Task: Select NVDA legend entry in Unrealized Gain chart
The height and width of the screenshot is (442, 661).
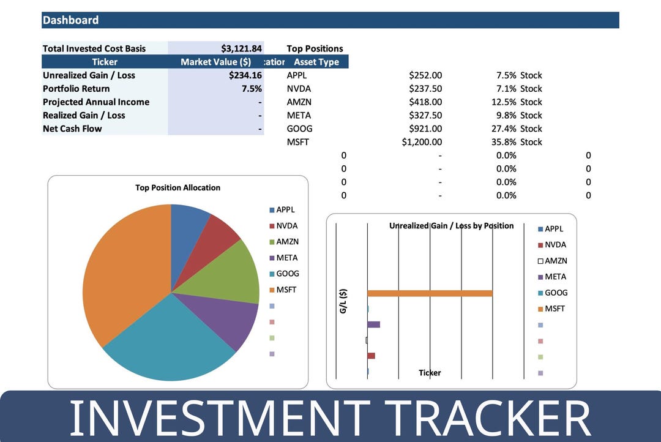Action: (552, 245)
